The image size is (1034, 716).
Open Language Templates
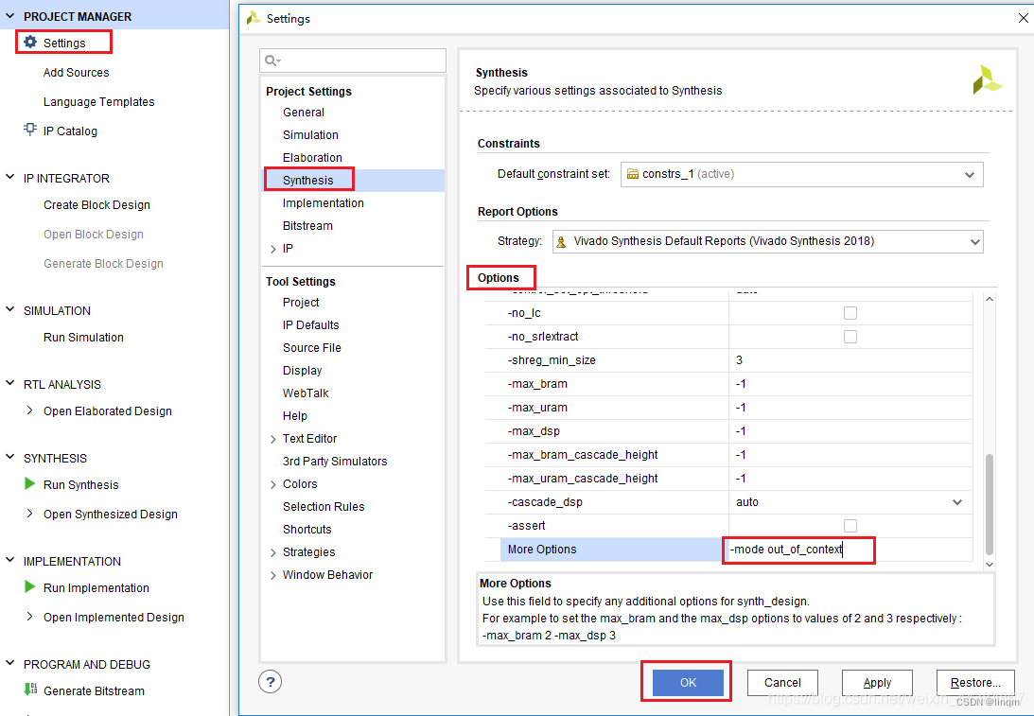click(99, 101)
